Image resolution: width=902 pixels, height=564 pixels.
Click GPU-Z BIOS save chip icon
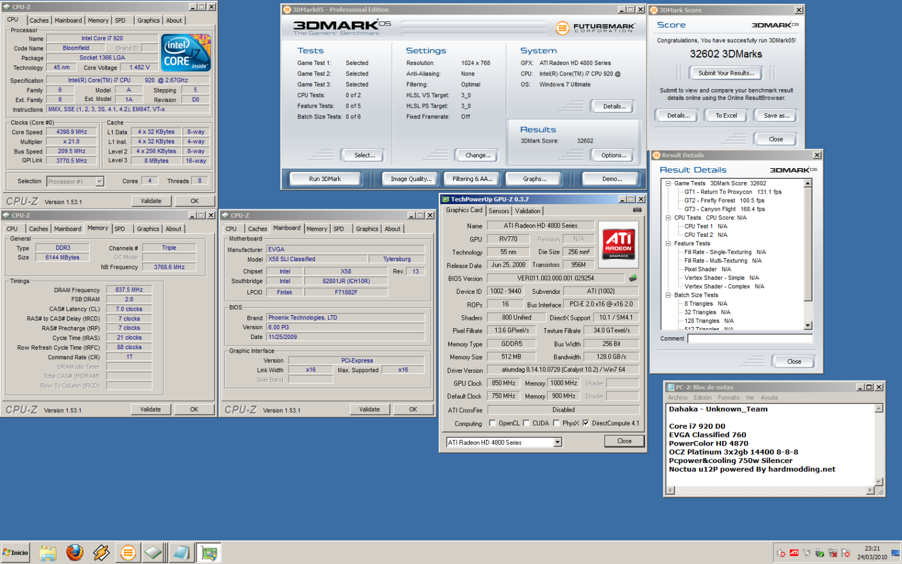(x=633, y=278)
